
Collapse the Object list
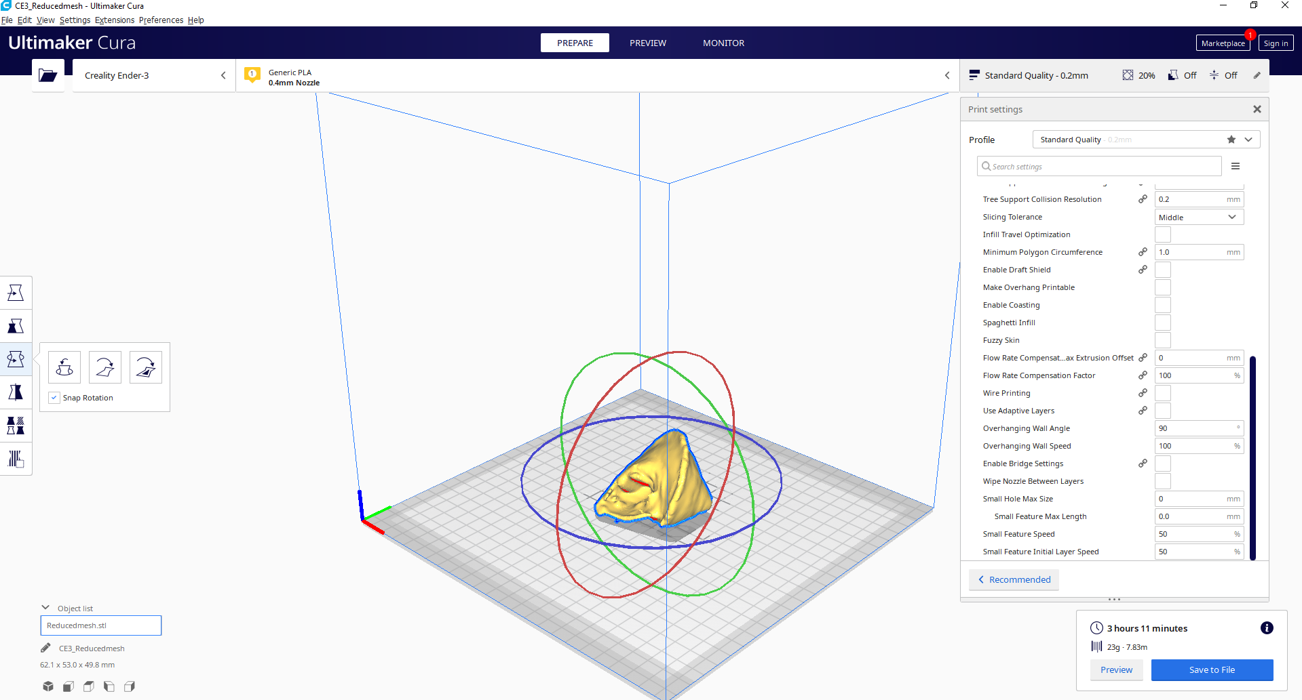45,608
